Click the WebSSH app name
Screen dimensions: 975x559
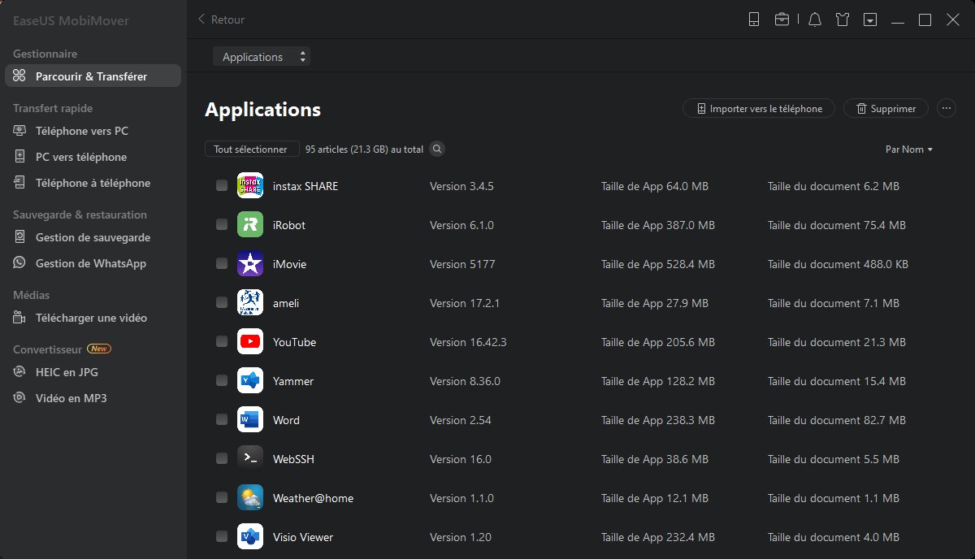(x=293, y=459)
